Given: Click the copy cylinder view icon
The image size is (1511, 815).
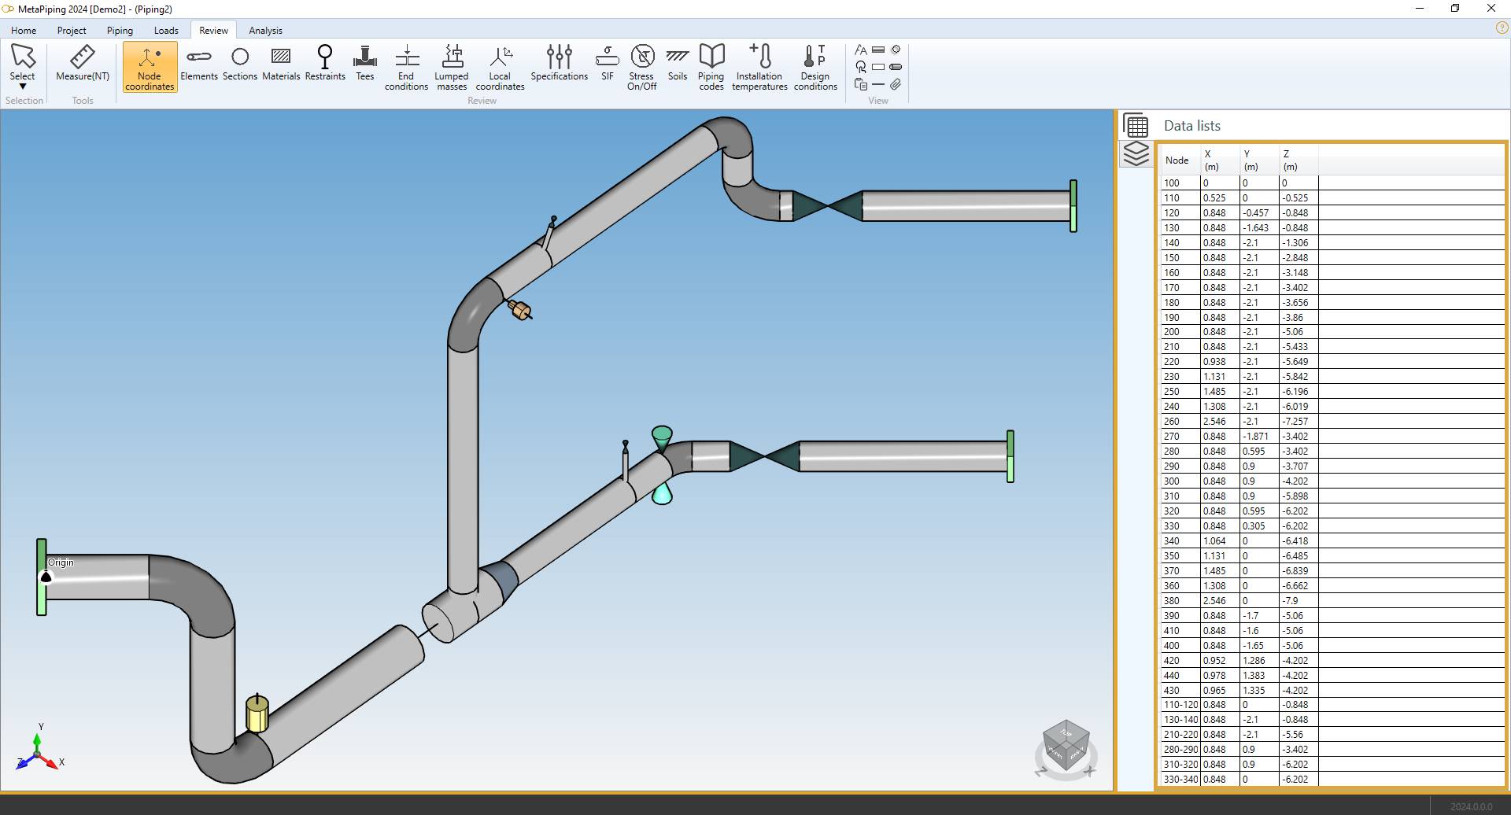Looking at the screenshot, I should (x=861, y=84).
